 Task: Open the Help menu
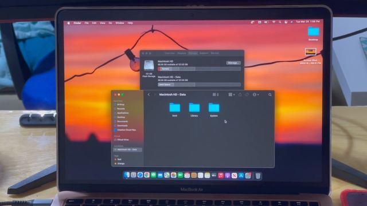coord(130,23)
